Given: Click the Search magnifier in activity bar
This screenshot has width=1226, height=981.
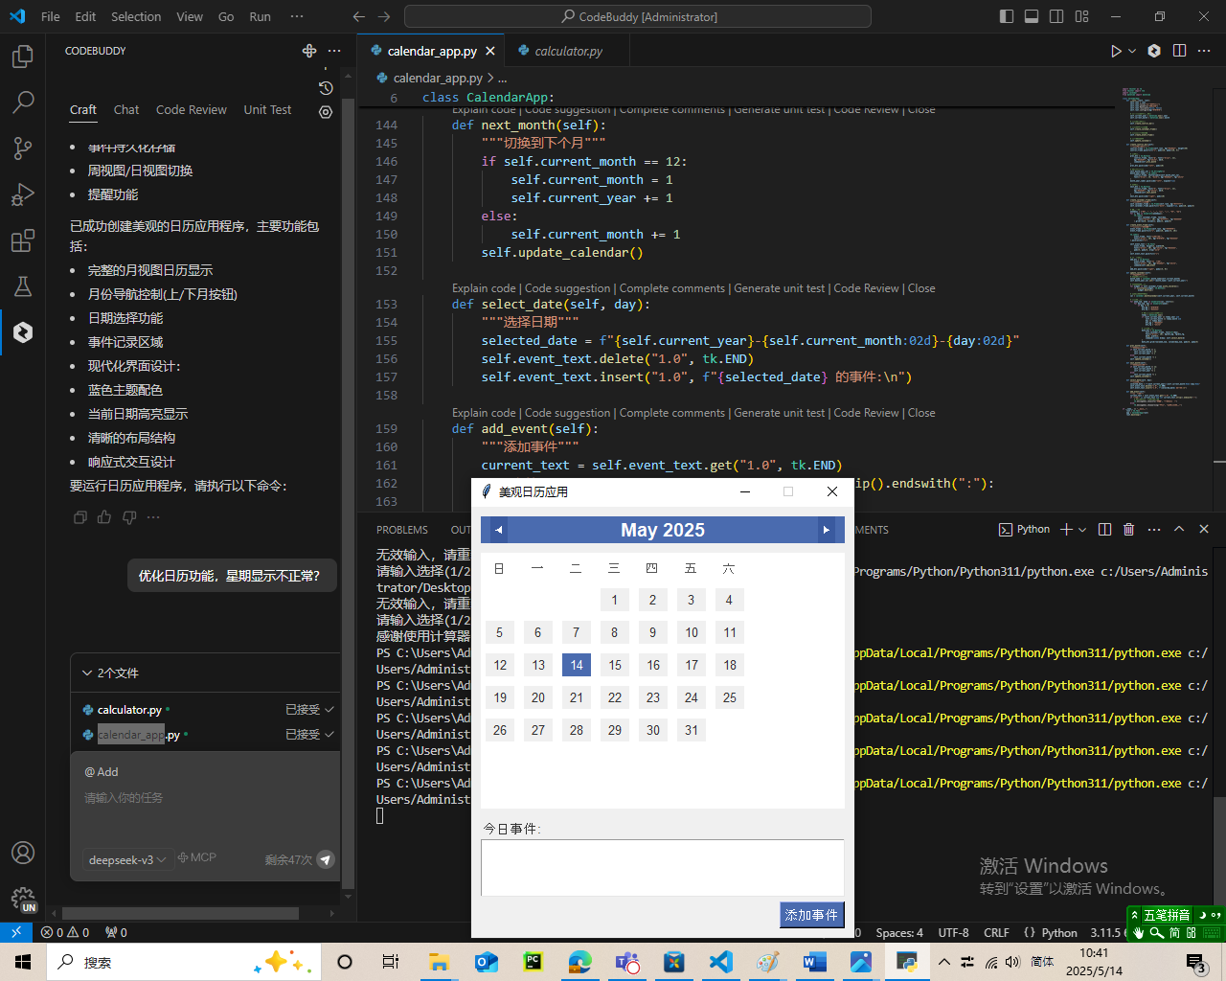Looking at the screenshot, I should (24, 103).
